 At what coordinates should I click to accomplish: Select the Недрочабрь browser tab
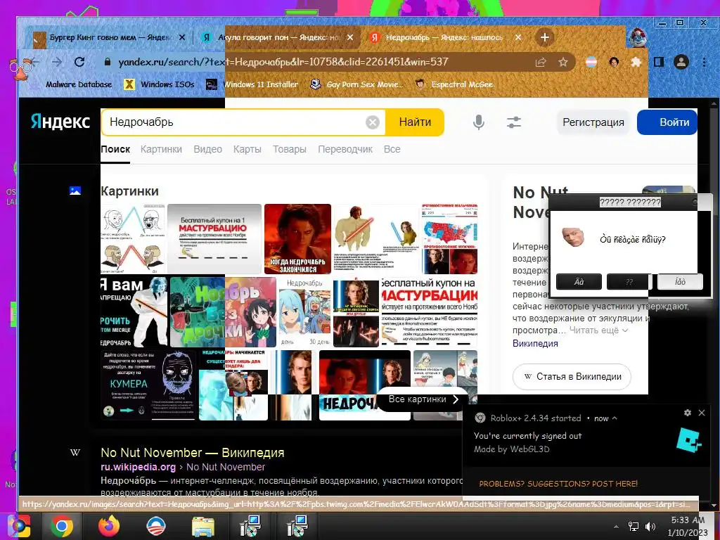coord(445,37)
